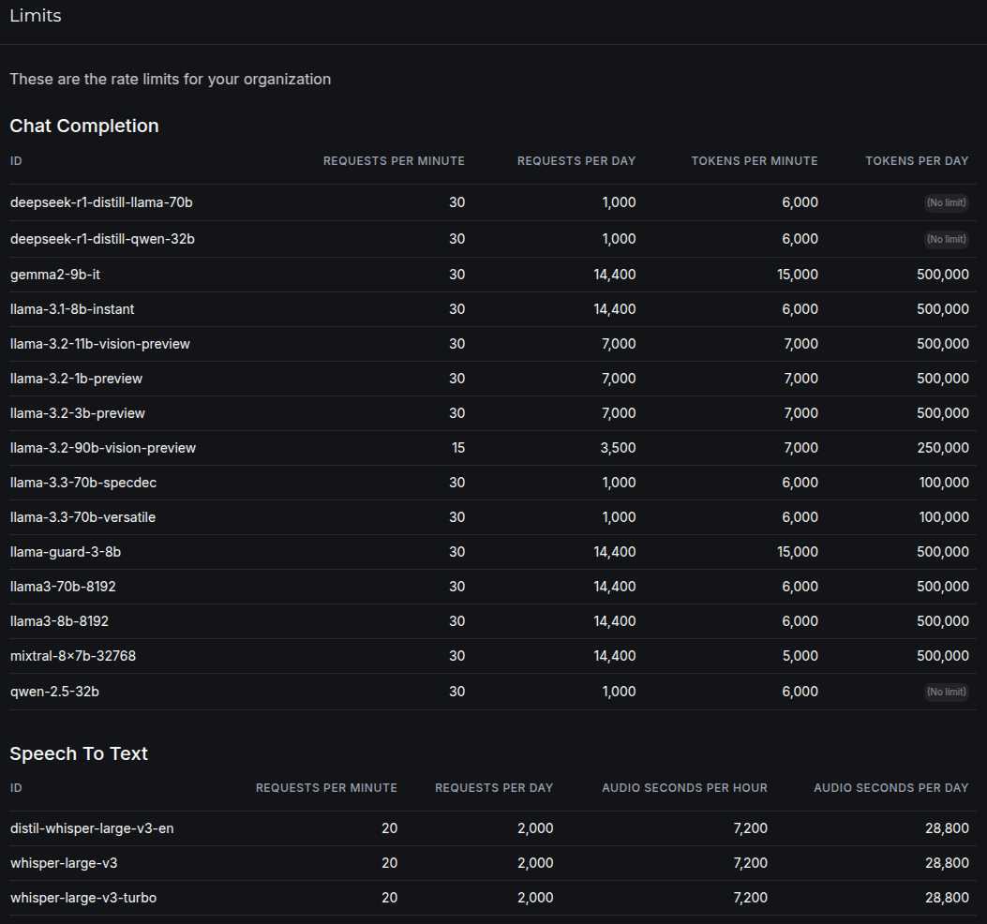Click the deepseek-r1-distill-qwen-32b model ID
Screen dimensions: 987x924
(x=102, y=239)
